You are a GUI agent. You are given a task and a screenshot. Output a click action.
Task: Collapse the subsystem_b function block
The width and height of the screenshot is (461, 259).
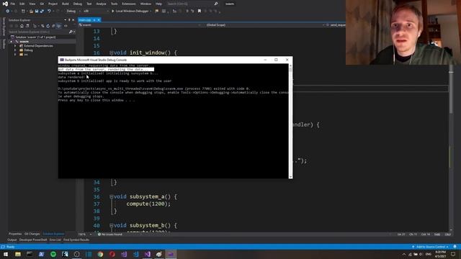111,225
